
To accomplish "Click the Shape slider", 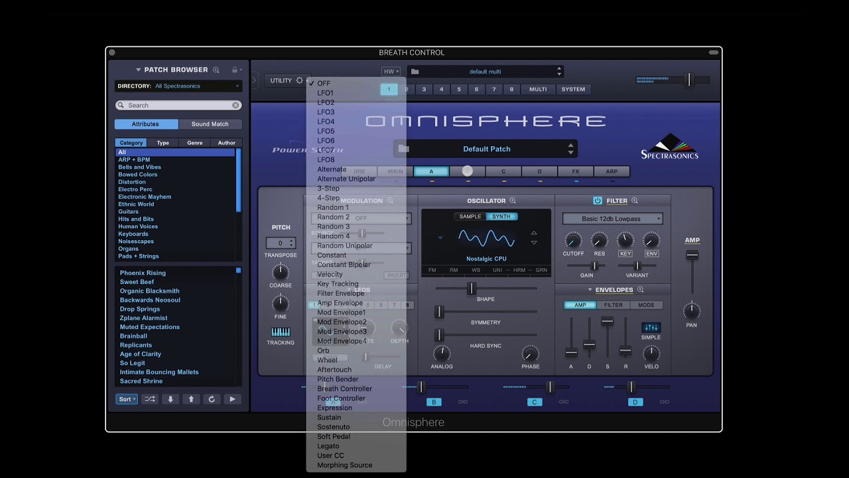I will tap(471, 288).
